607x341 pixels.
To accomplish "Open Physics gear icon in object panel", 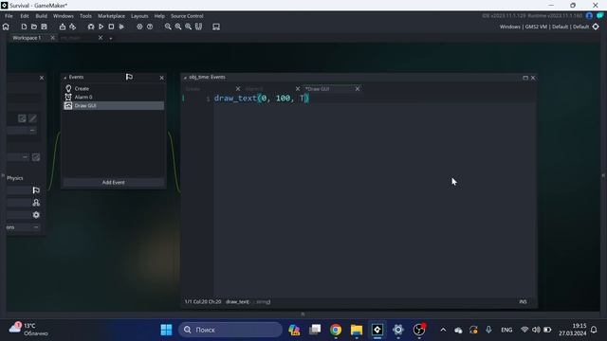I will click(36, 215).
